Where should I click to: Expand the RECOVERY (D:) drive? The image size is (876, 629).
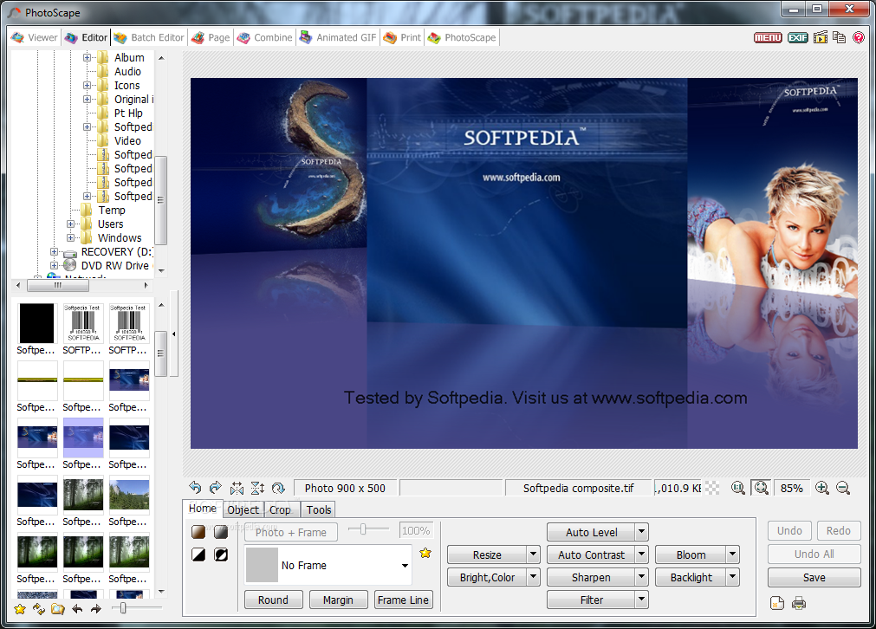(54, 252)
